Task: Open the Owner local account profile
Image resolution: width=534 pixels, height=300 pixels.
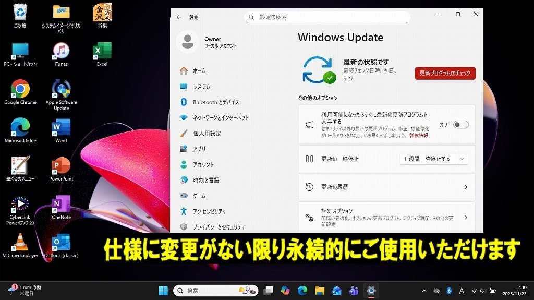Action: (207, 42)
